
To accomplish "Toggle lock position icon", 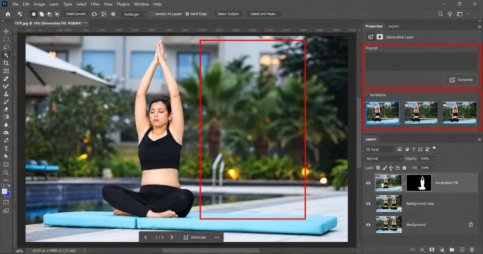I will pos(391,168).
